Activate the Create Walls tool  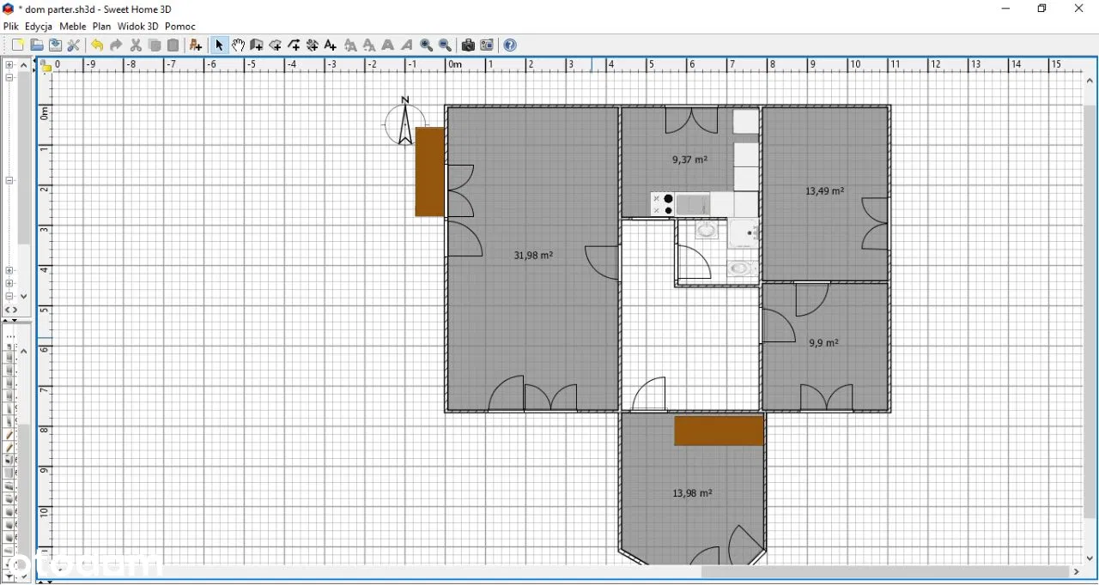[257, 45]
